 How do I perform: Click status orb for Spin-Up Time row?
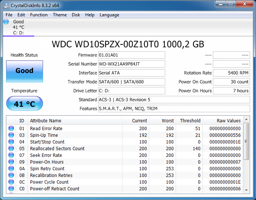point(11,135)
